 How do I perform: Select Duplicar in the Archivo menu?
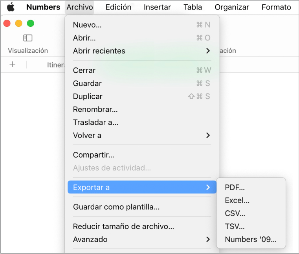(142, 96)
